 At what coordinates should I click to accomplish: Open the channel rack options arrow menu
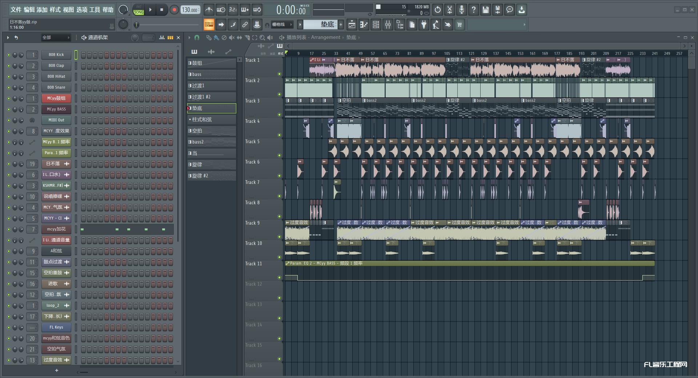click(x=8, y=37)
